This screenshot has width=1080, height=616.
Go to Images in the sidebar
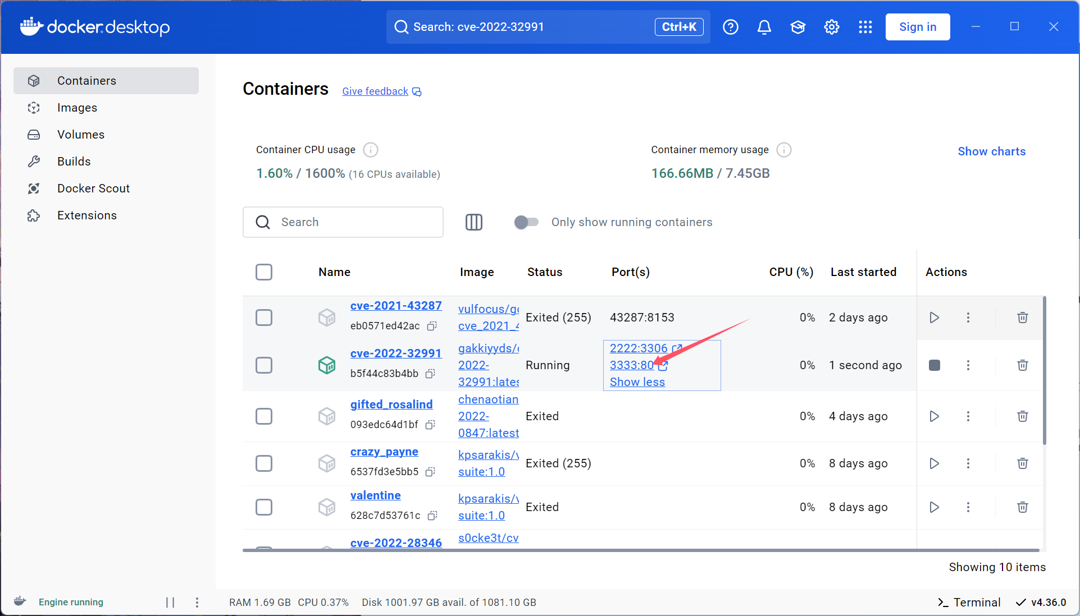click(x=77, y=108)
